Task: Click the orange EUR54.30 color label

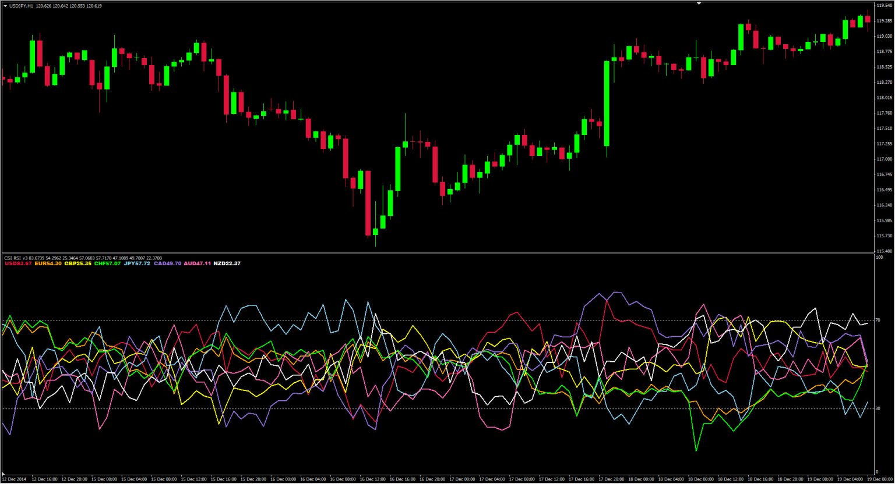Action: [x=48, y=263]
